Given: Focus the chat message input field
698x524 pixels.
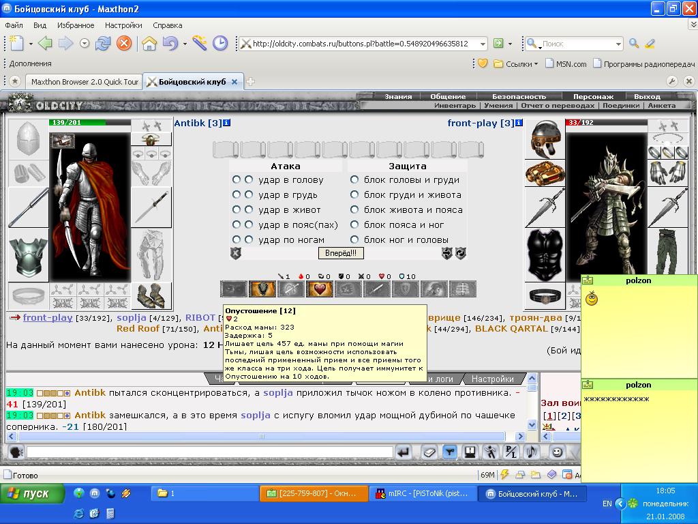Looking at the screenshot, I should (210, 453).
